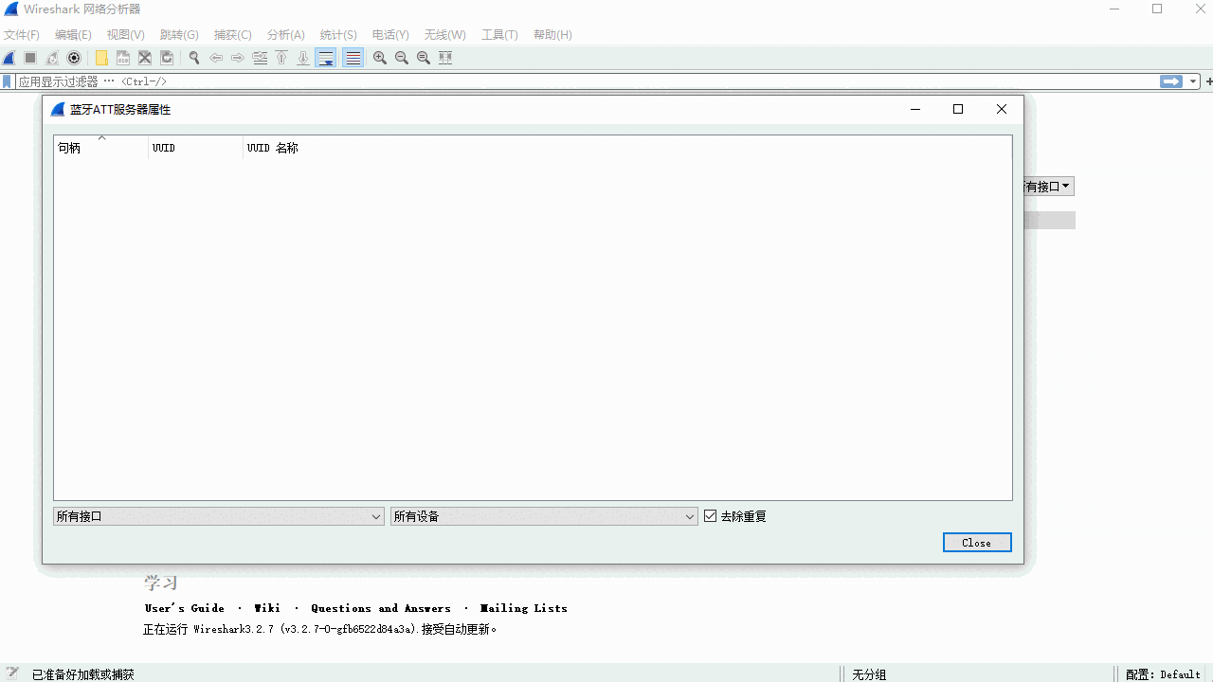Click the Close button in the ATT dialog
This screenshot has height=682, width=1213.
pyautogui.click(x=977, y=542)
